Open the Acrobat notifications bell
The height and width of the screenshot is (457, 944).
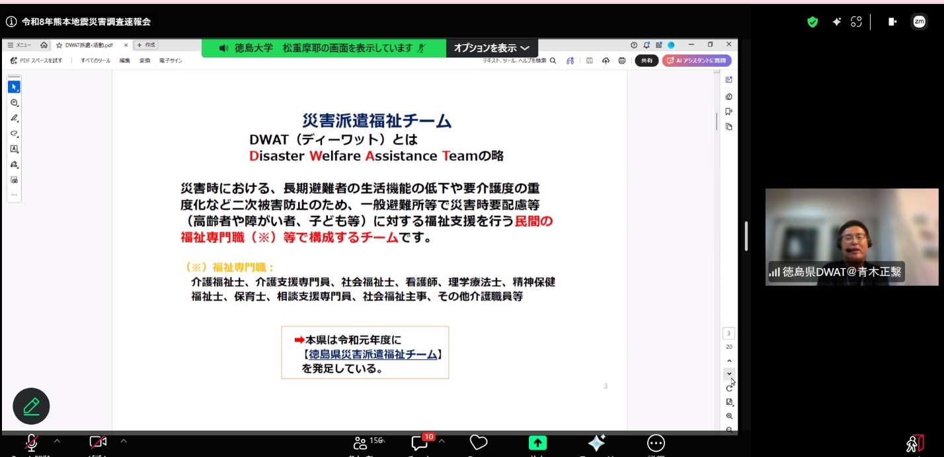647,45
